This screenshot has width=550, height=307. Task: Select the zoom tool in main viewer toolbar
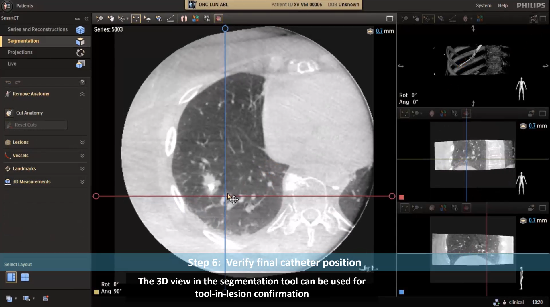point(99,19)
